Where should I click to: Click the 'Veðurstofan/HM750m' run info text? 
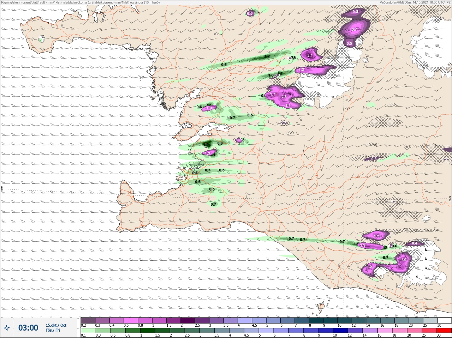pos(415,2)
